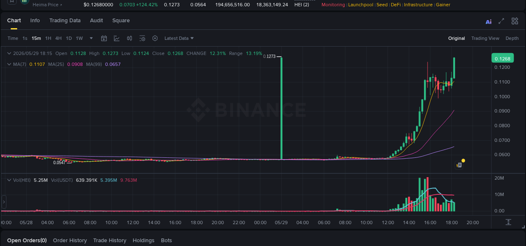This screenshot has height=246, width=526.
Task: Click the Launchpool tag
Action: (361, 5)
